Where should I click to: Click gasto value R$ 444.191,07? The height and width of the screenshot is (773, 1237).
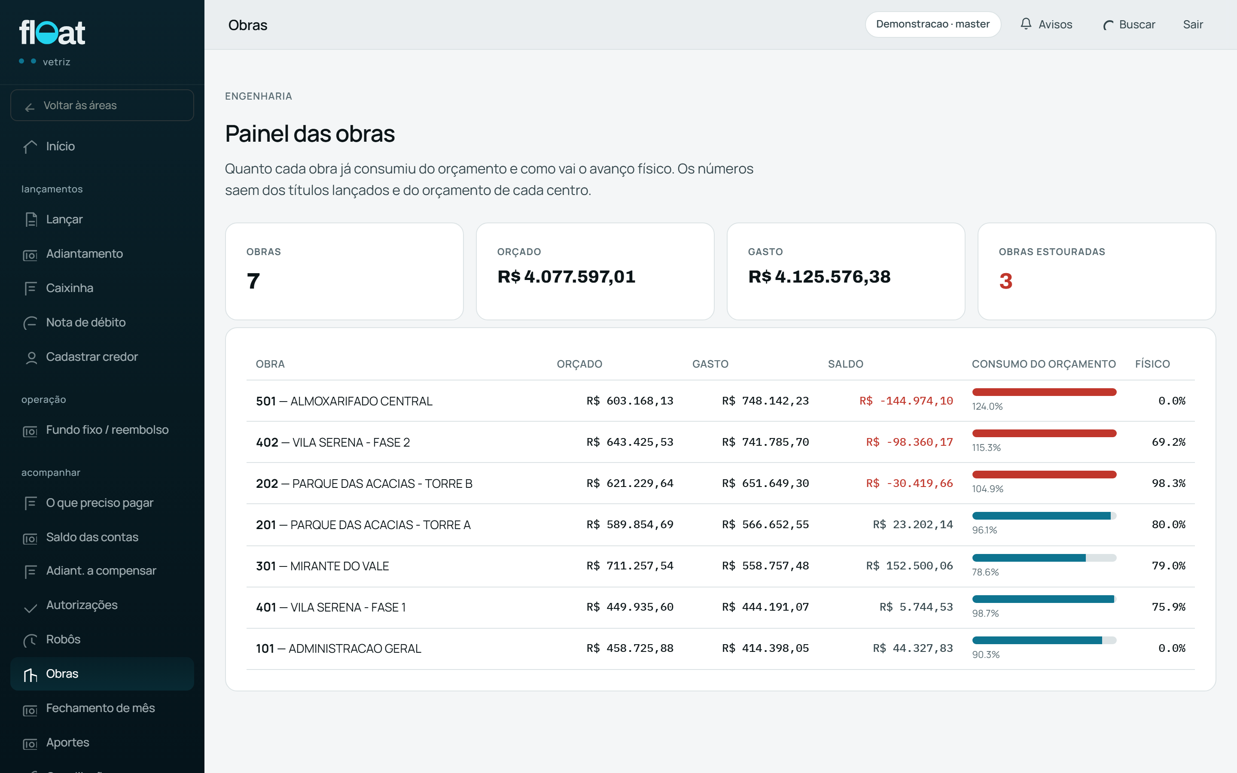tap(765, 607)
